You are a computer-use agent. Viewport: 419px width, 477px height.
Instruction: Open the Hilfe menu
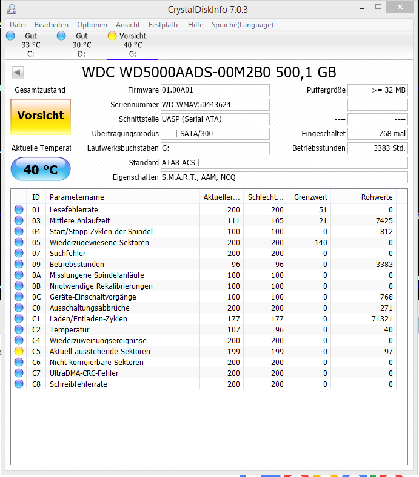point(196,25)
